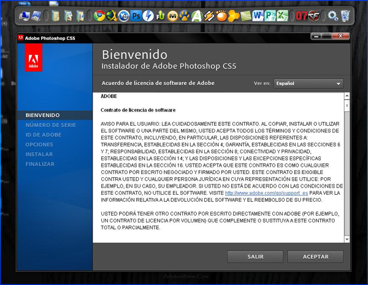Minimize the Adobe Photoshop CS5 installer window
368x285 pixels.
(316, 36)
